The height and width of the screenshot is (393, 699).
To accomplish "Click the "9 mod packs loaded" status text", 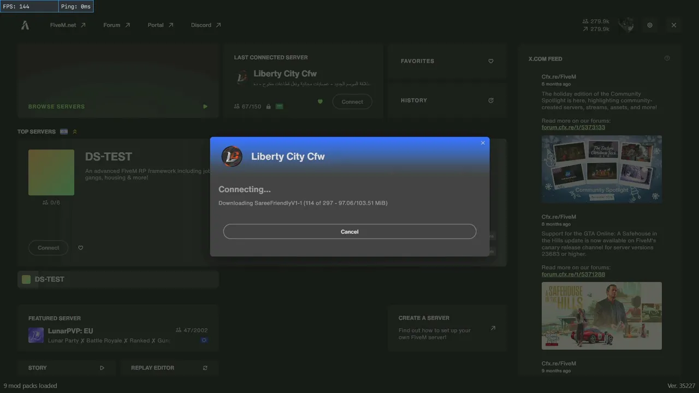I will pyautogui.click(x=31, y=386).
